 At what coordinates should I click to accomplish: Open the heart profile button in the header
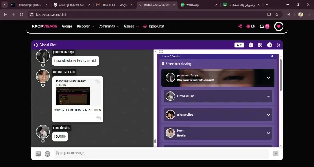279,27
